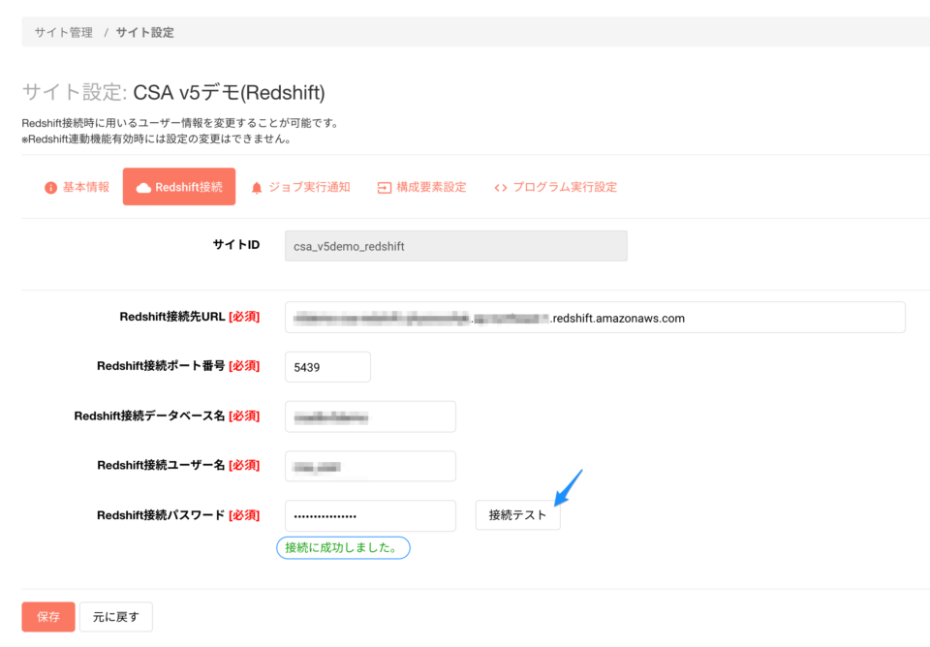
Task: Click the Redshift接続パスワード field
Action: coord(370,515)
